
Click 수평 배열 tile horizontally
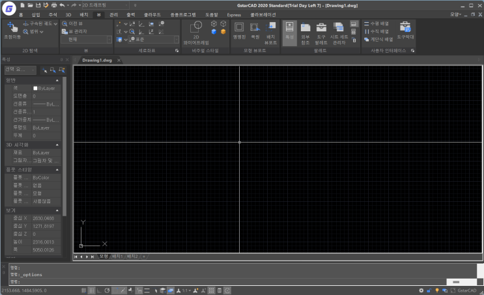(x=377, y=23)
